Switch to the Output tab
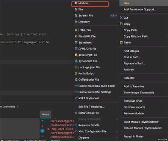168x141 pixels. point(45,114)
